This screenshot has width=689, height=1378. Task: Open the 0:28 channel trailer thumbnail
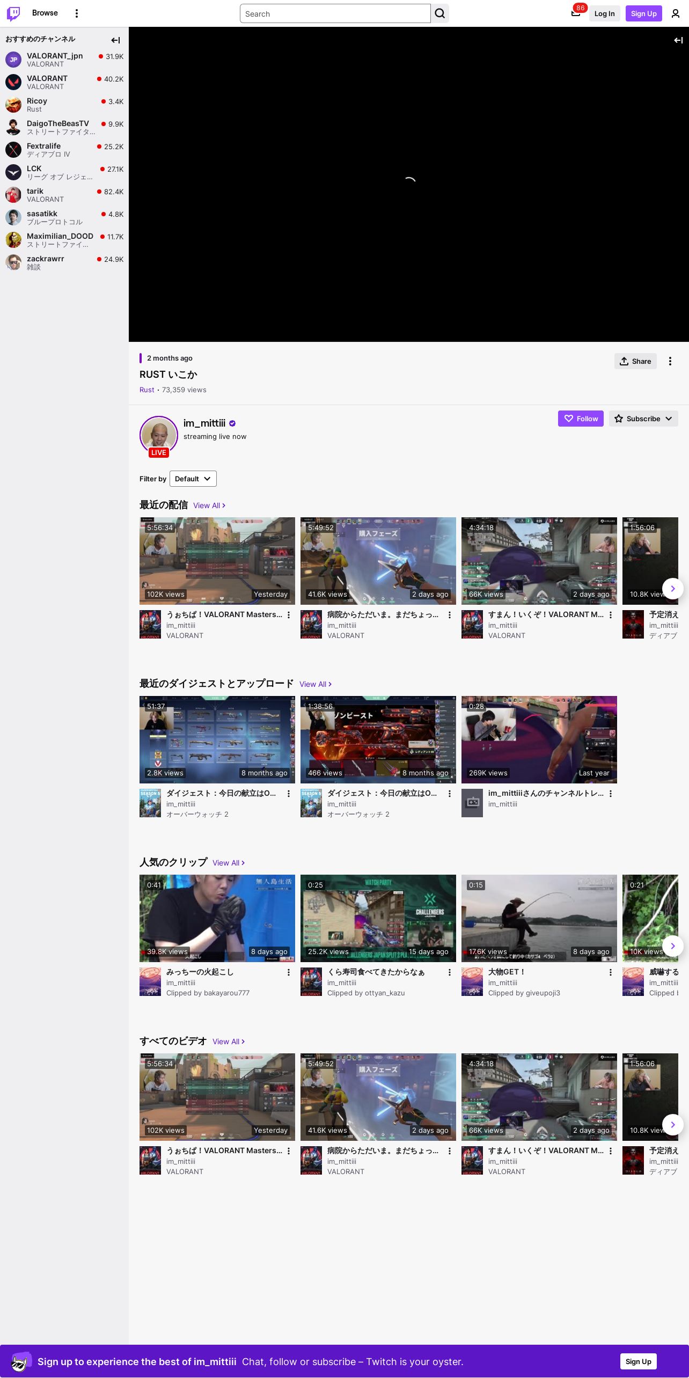(539, 739)
